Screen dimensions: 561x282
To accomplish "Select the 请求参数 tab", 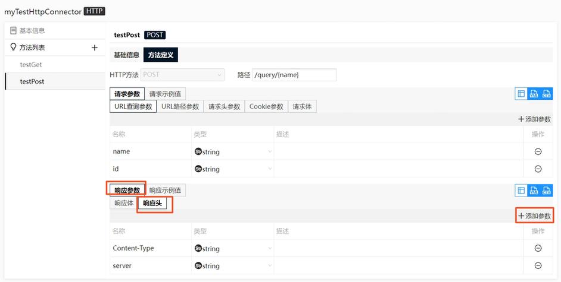I will coord(127,94).
